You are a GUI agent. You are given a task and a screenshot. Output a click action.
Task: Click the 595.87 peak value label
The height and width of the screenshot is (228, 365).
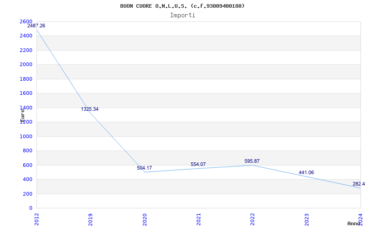[x=252, y=161]
